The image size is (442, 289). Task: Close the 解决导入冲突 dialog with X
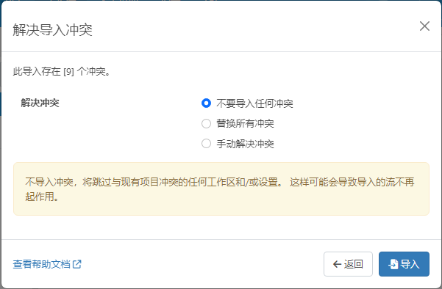click(424, 26)
